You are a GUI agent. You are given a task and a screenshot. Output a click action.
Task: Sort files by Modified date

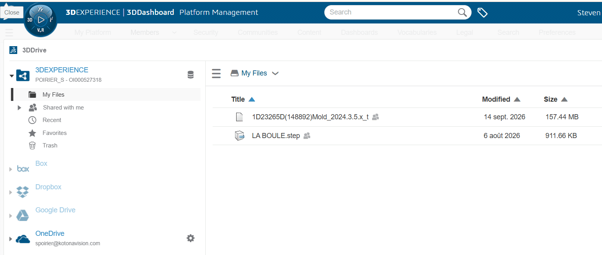pyautogui.click(x=501, y=99)
